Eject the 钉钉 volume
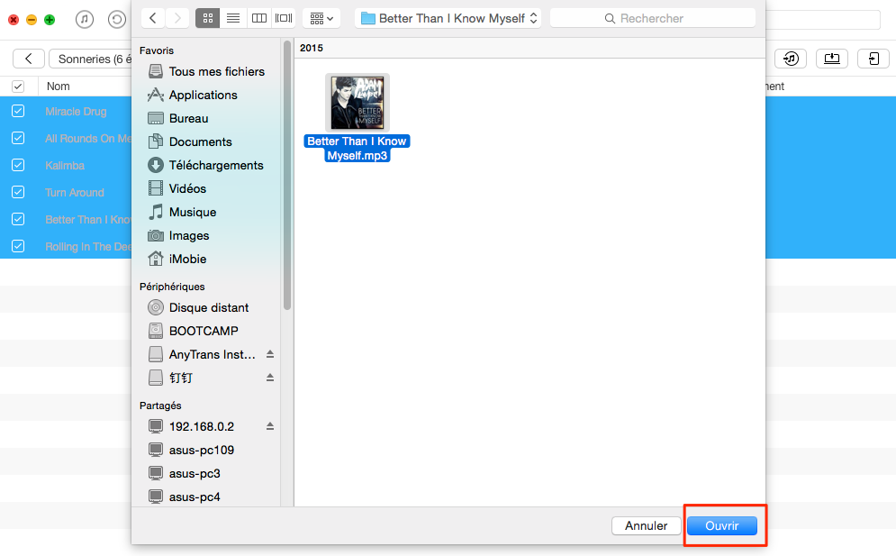The image size is (896, 556). (x=270, y=378)
